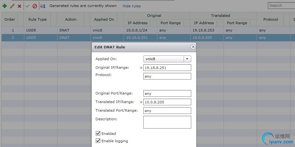Toggle the Enable logging checkbox
This screenshot has height=147, width=295.
pos(98,141)
